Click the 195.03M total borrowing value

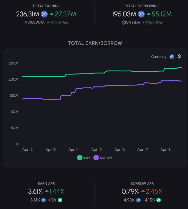(x=124, y=14)
